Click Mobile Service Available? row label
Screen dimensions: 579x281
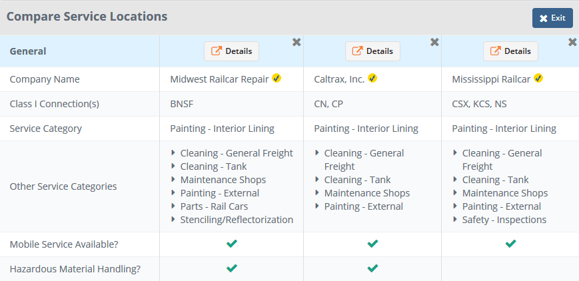pos(64,244)
